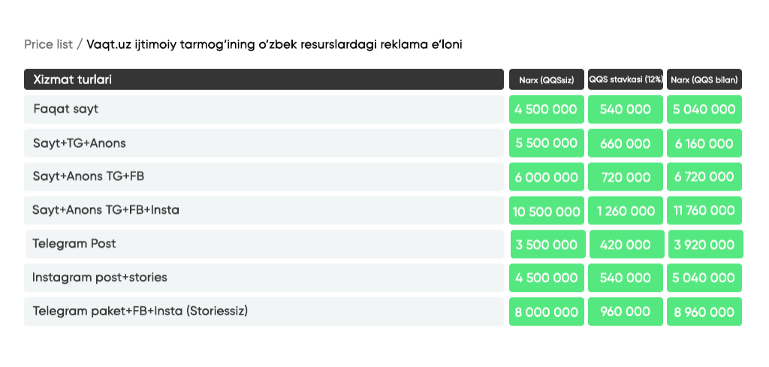Click the 1 260 000 tax cell
Image resolution: width=769 pixels, height=367 pixels.
[x=626, y=211]
